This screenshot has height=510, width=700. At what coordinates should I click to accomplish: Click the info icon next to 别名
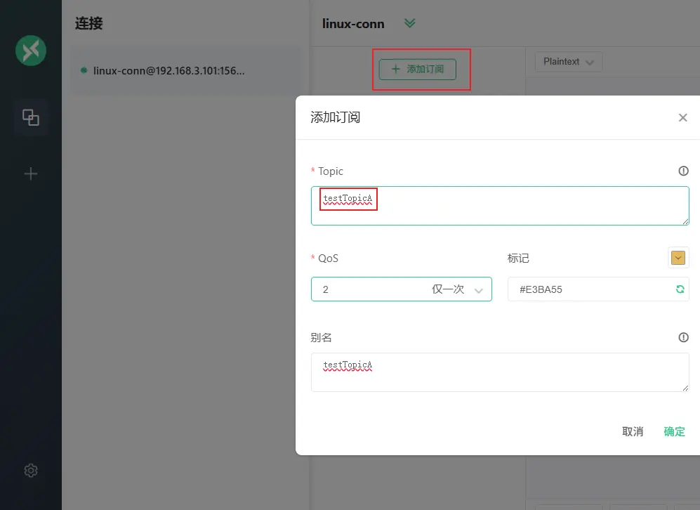pos(682,337)
